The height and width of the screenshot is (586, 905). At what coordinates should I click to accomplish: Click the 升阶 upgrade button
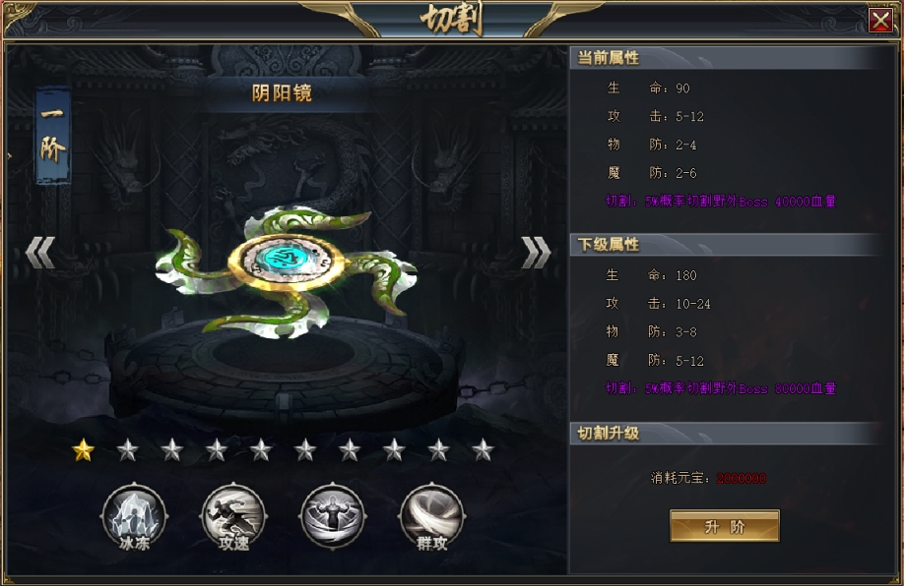pos(725,525)
